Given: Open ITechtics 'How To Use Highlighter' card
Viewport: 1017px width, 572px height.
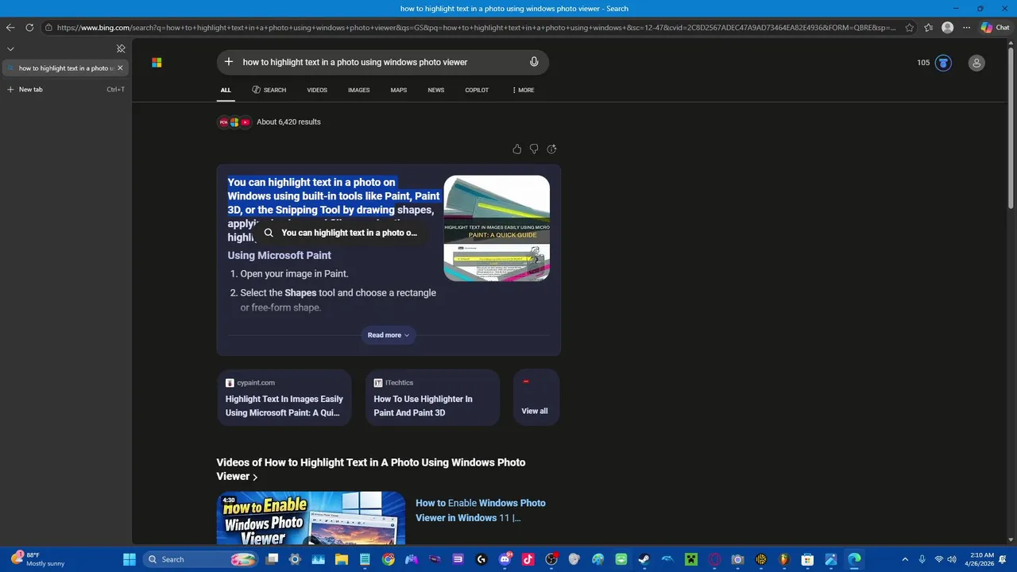Looking at the screenshot, I should tap(432, 397).
